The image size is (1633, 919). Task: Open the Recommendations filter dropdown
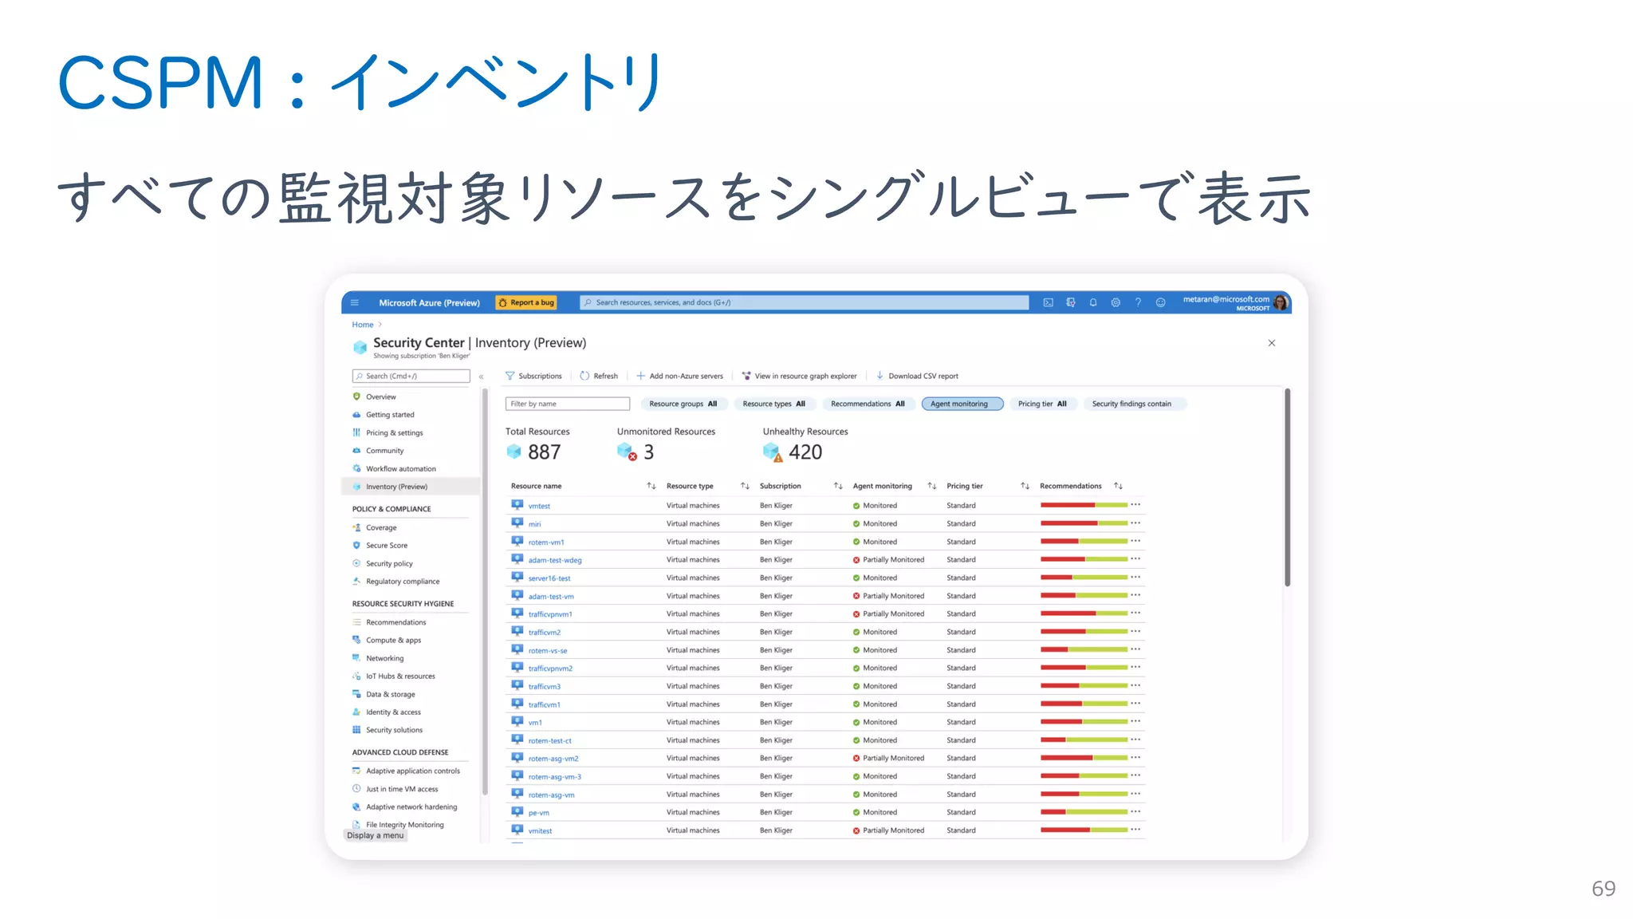pyautogui.click(x=868, y=404)
